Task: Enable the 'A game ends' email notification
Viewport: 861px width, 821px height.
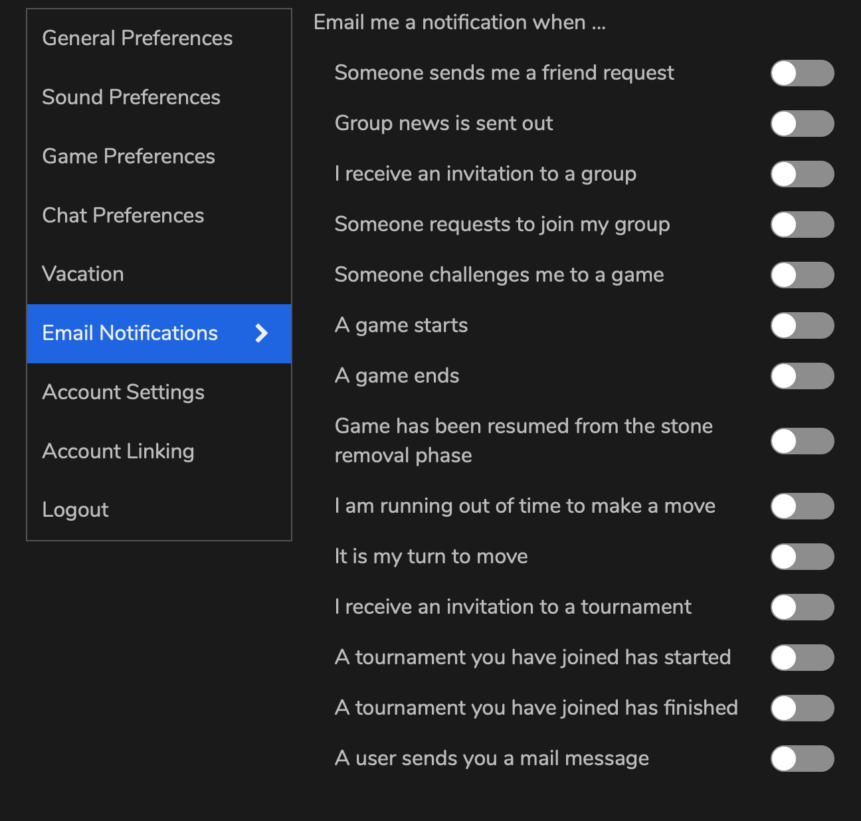Action: 802,376
